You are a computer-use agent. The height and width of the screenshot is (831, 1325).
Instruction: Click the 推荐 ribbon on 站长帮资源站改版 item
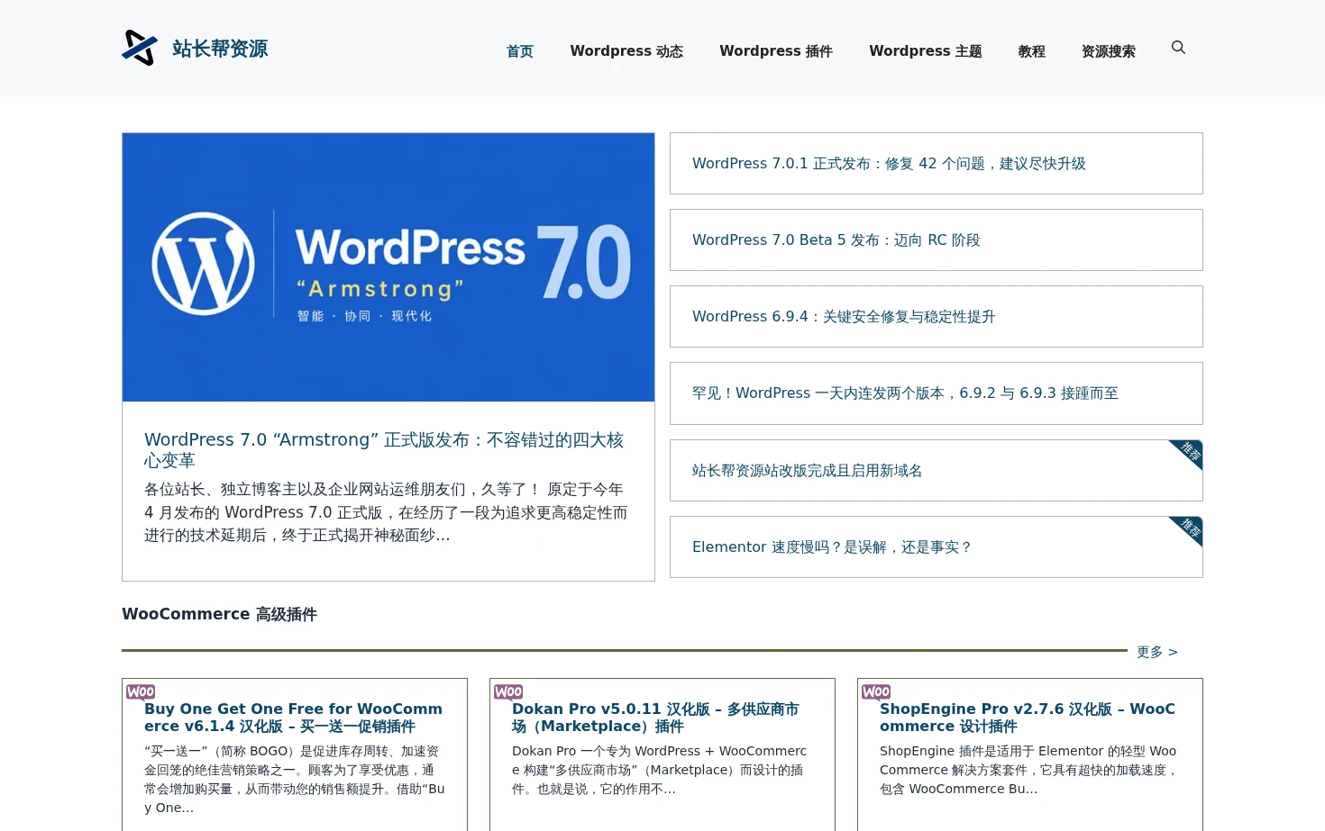pos(1188,453)
